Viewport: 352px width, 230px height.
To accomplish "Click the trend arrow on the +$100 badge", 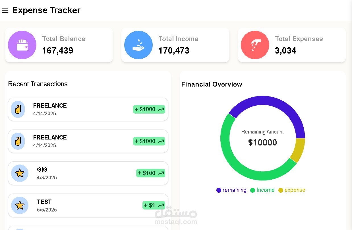I will tap(161, 173).
